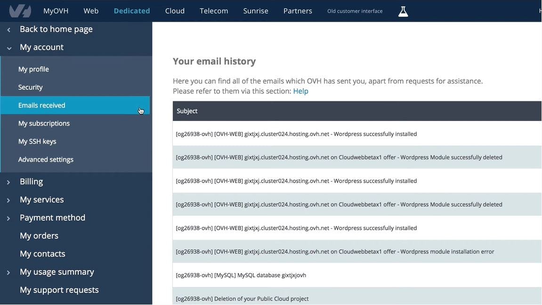Select the Dedicated top menu item
Image resolution: width=542 pixels, height=305 pixels.
[x=132, y=11]
